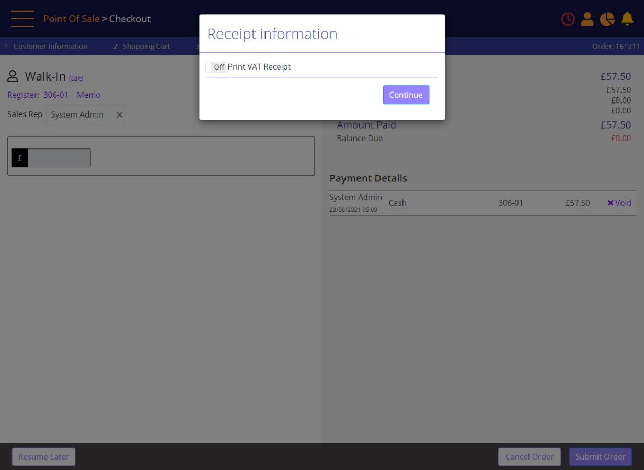Click the Walk-In customer person icon
This screenshot has width=644, height=470.
(x=13, y=76)
